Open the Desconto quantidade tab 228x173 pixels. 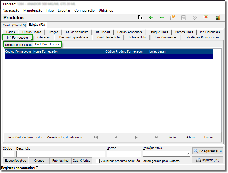73,37
